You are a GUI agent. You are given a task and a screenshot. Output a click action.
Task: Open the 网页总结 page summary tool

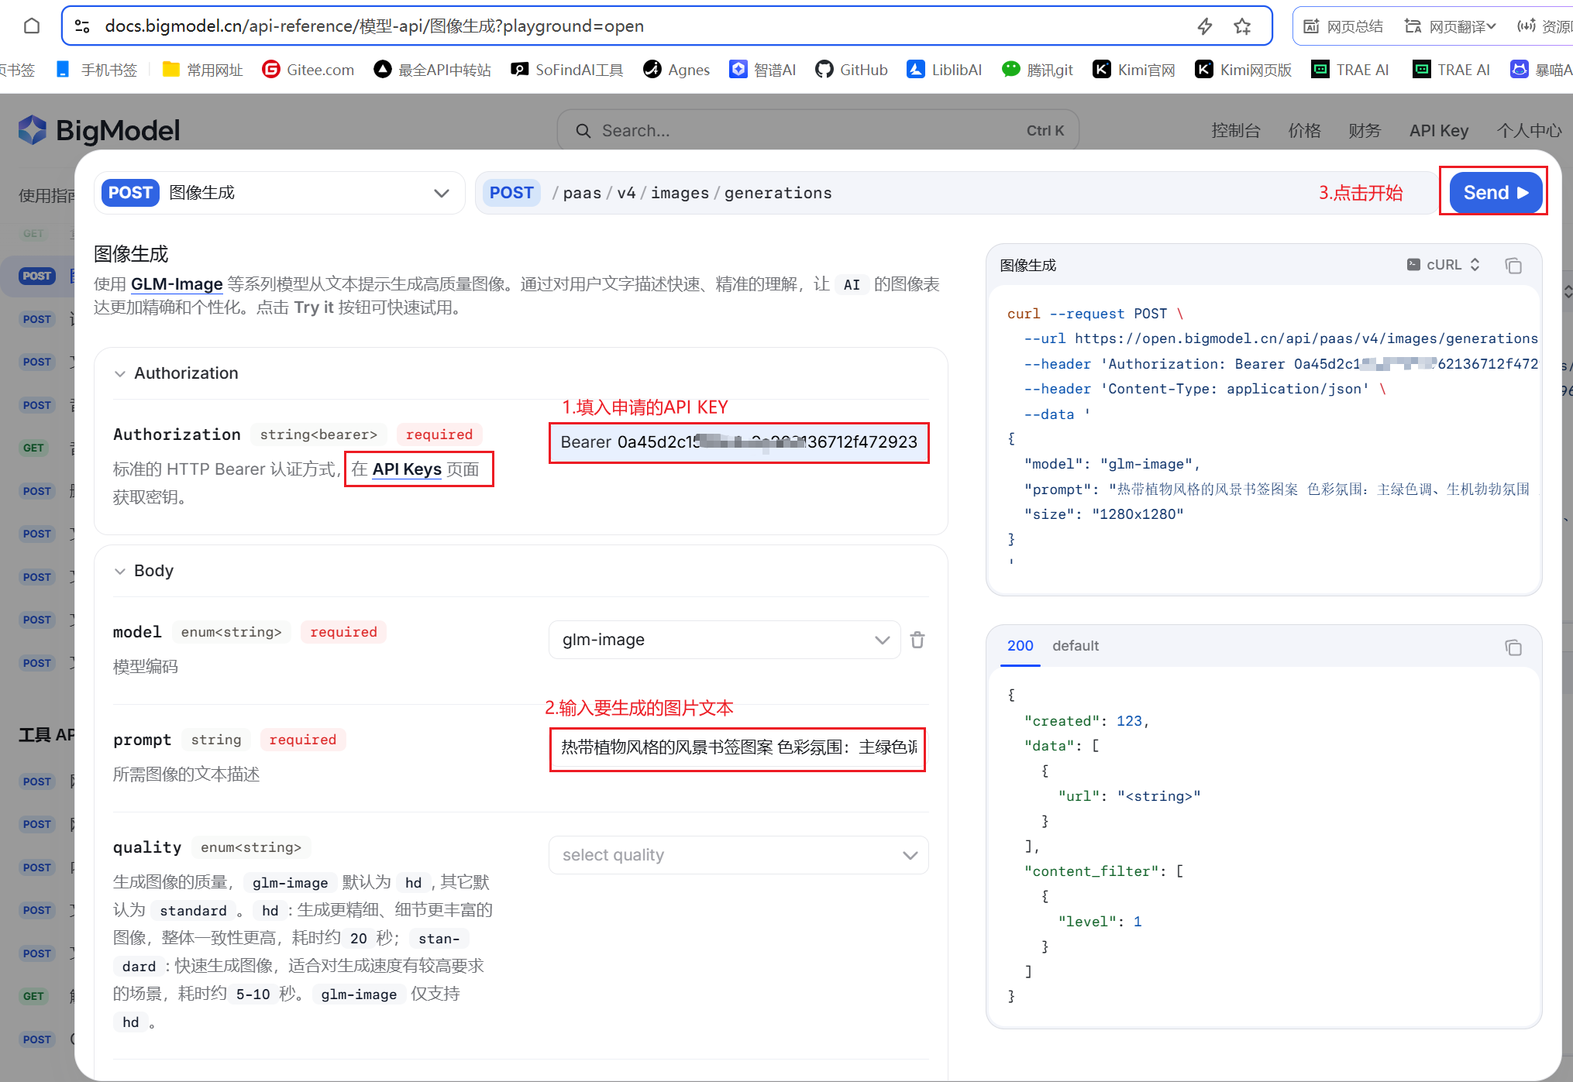(1343, 26)
